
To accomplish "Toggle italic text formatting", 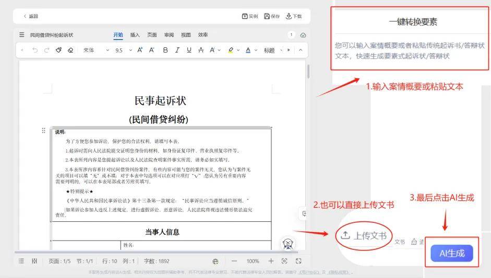I will pyautogui.click(x=177, y=50).
